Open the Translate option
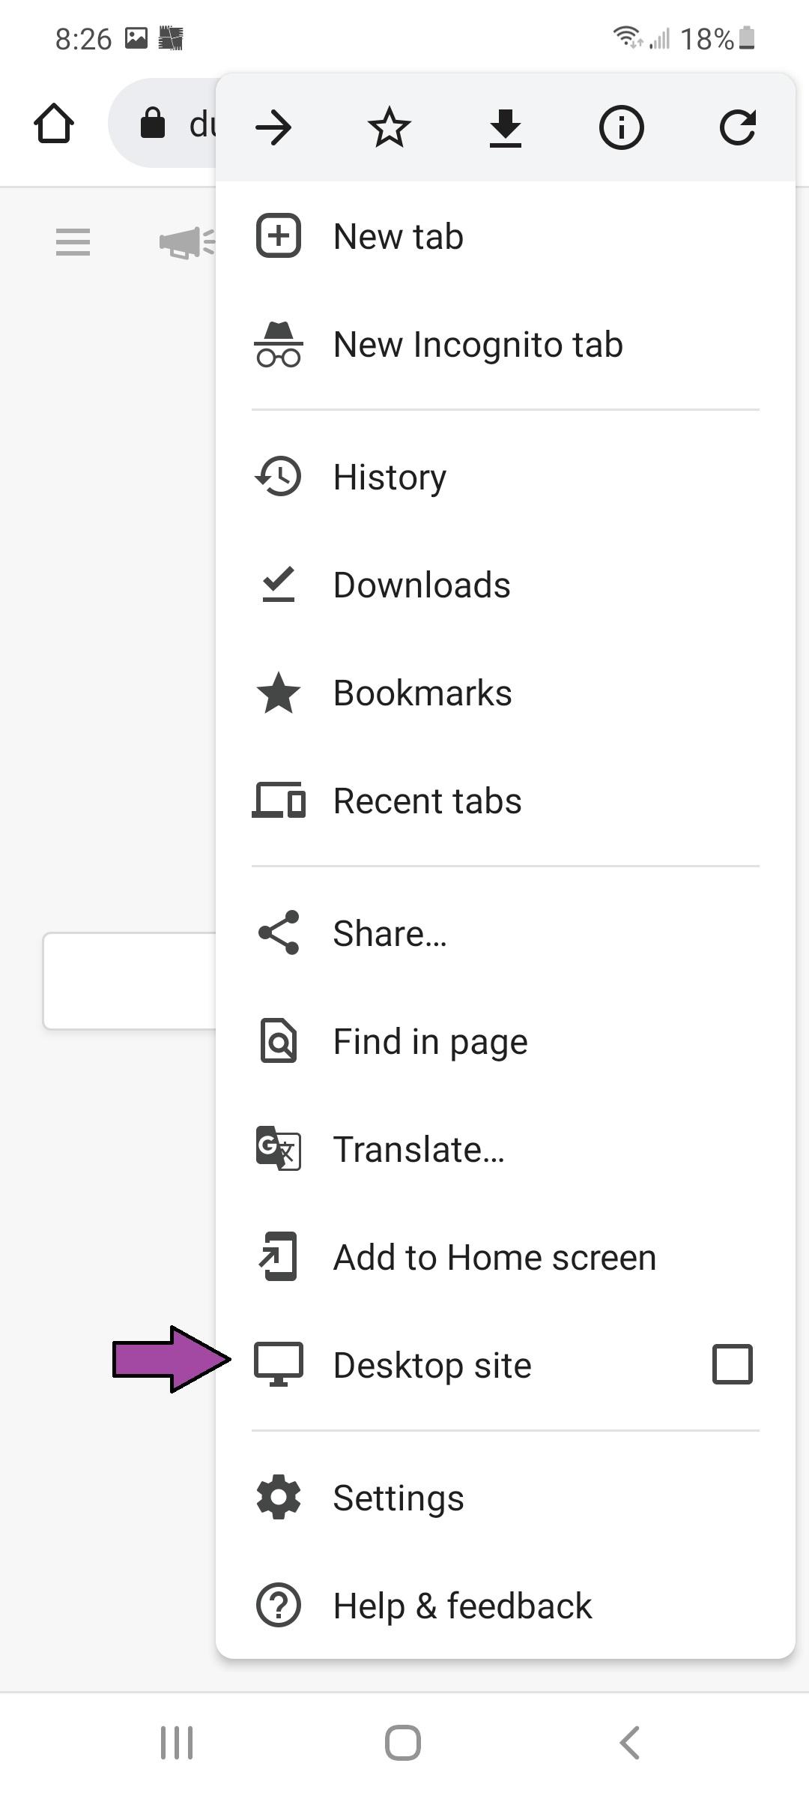 [x=419, y=1148]
